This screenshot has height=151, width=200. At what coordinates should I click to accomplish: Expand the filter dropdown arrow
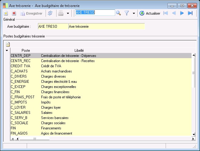pos(134,13)
